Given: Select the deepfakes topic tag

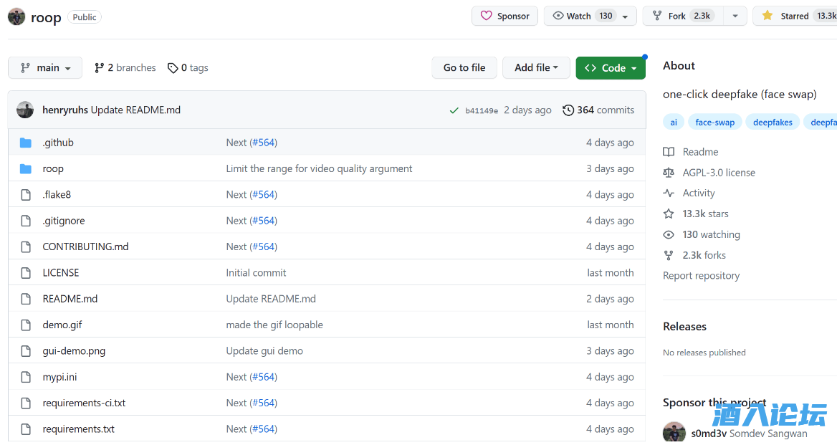Looking at the screenshot, I should pos(773,123).
